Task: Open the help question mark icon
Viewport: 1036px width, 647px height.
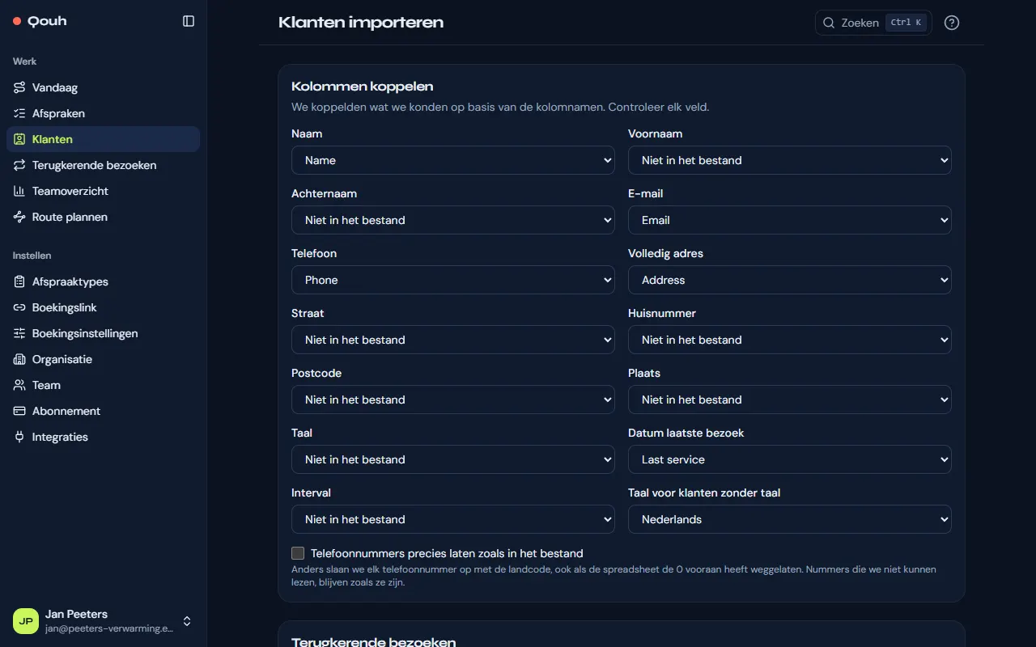Action: pos(952,23)
